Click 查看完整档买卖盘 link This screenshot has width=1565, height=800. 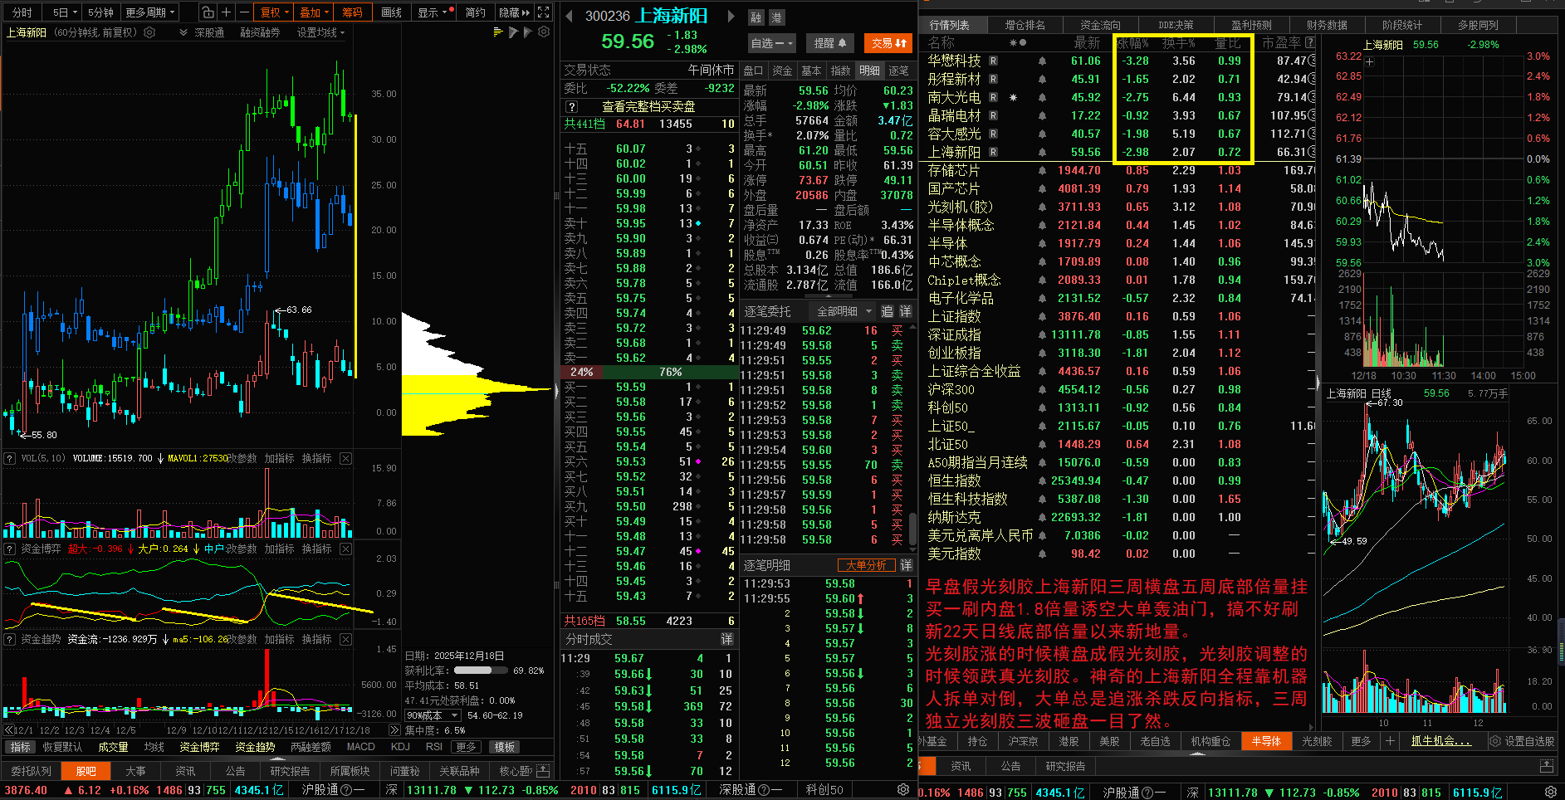click(648, 107)
